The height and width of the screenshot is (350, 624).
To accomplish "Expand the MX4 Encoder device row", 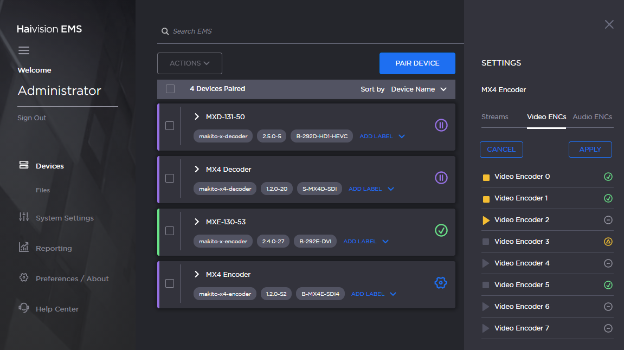I will pos(196,275).
